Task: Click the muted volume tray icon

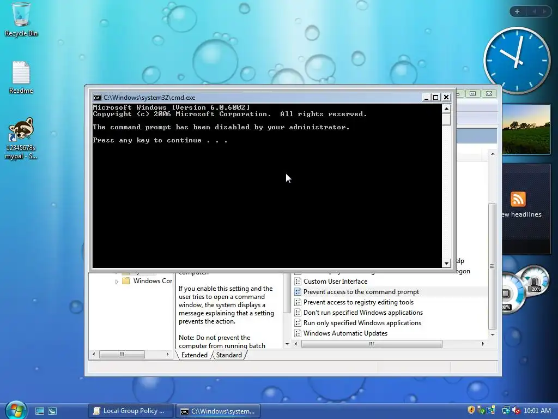Action: tap(515, 410)
